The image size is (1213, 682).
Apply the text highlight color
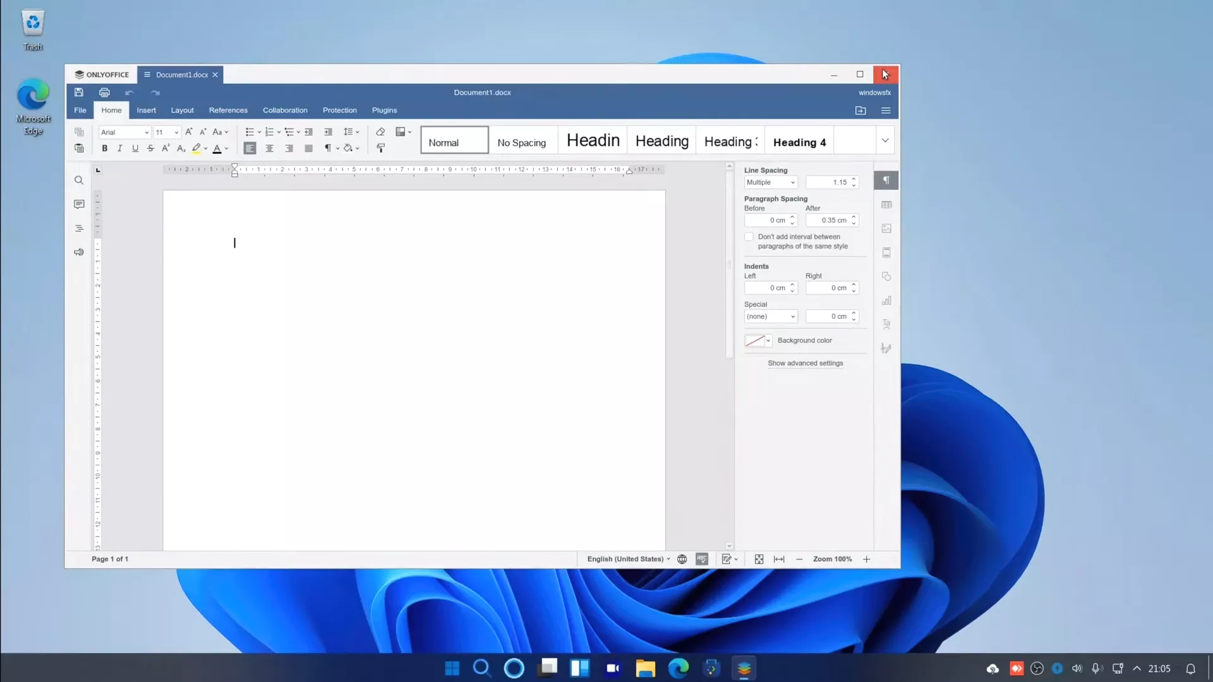(x=196, y=148)
